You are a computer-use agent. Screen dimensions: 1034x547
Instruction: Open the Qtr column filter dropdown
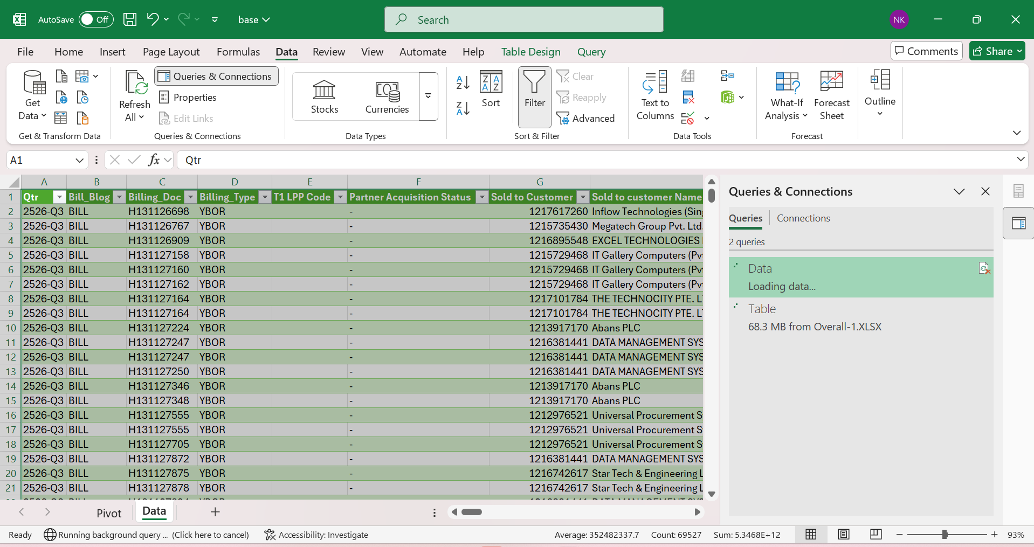59,197
